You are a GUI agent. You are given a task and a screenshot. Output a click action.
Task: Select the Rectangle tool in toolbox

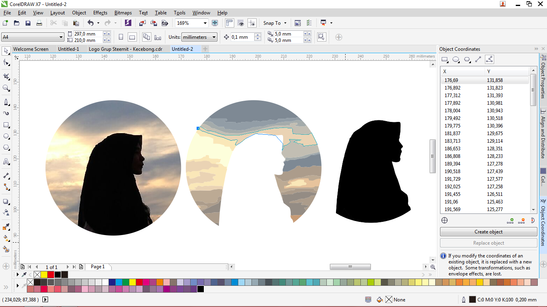tap(6, 125)
